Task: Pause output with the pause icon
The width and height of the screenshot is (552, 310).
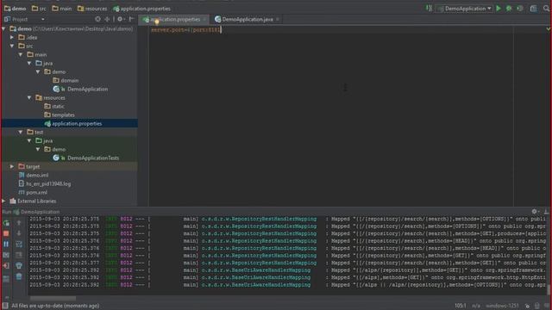Action: [x=6, y=244]
